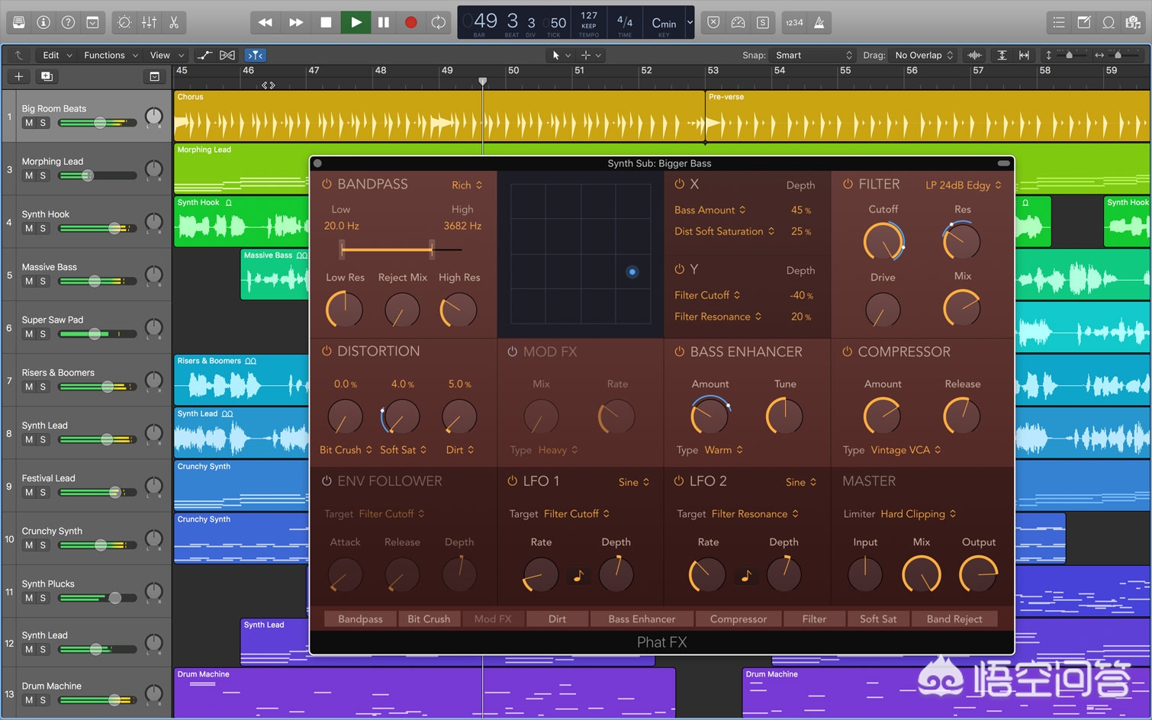1152x720 pixels.
Task: Click the Pause transport button
Action: click(384, 22)
